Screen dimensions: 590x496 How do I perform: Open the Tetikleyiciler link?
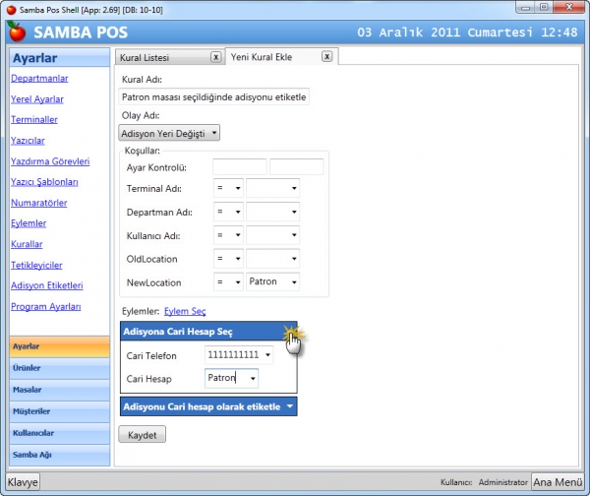pyautogui.click(x=36, y=265)
